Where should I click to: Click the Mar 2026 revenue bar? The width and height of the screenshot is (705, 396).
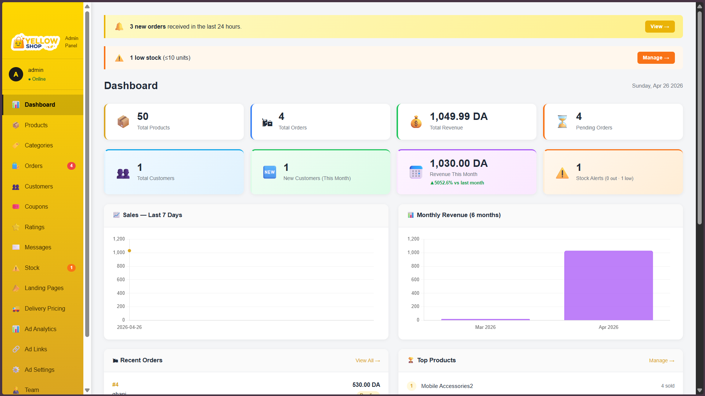tap(485, 319)
